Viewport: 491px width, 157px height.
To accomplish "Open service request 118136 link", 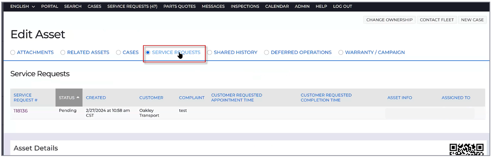I will [21, 111].
